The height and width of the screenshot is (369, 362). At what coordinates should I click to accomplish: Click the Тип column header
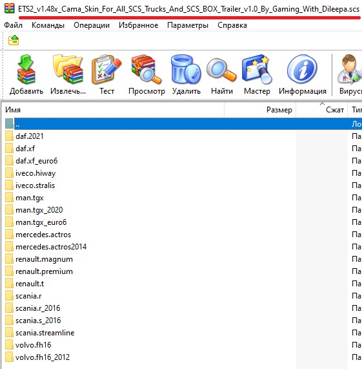tap(355, 110)
